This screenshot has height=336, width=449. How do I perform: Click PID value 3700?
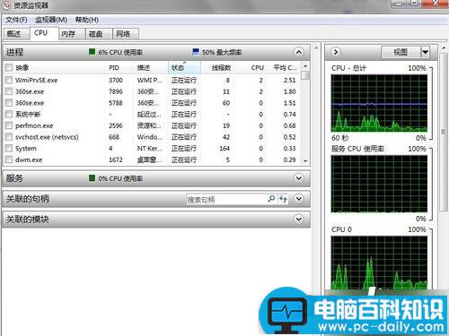[116, 80]
